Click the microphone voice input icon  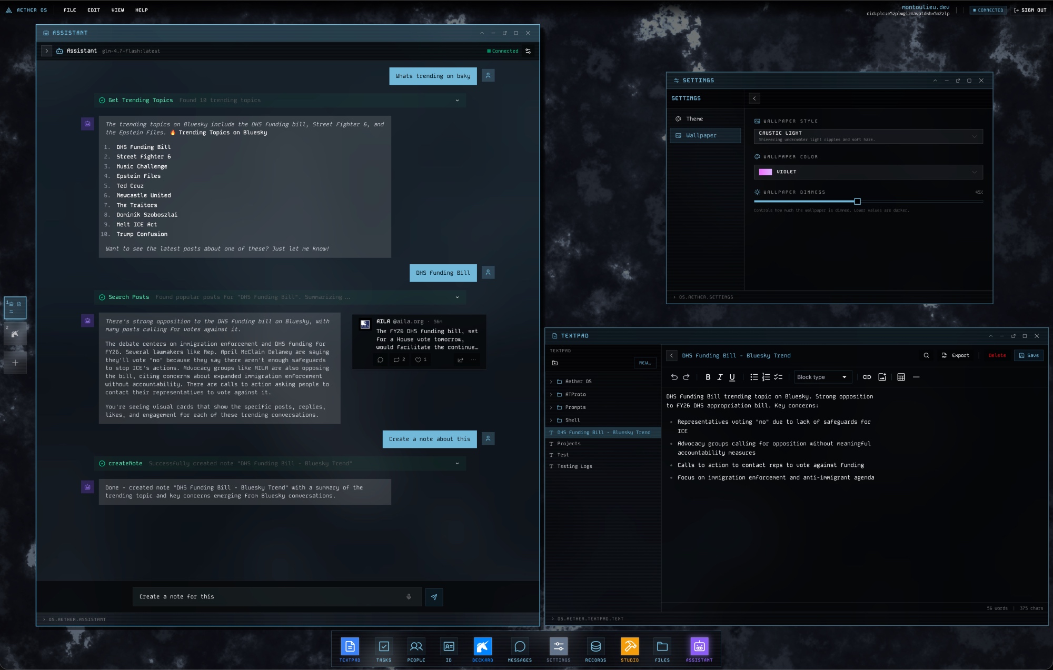(x=409, y=597)
